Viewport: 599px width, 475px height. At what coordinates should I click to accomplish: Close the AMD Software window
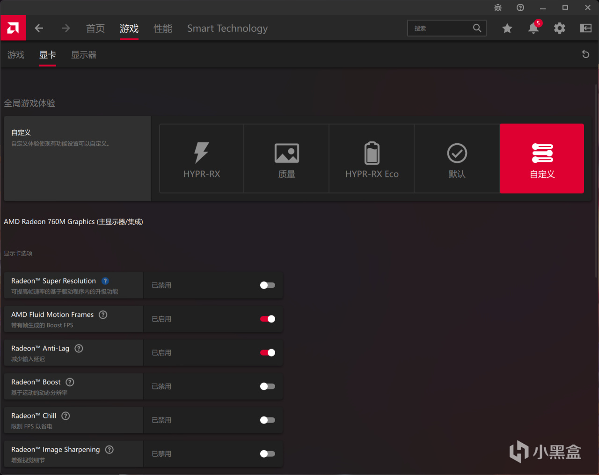click(x=588, y=7)
